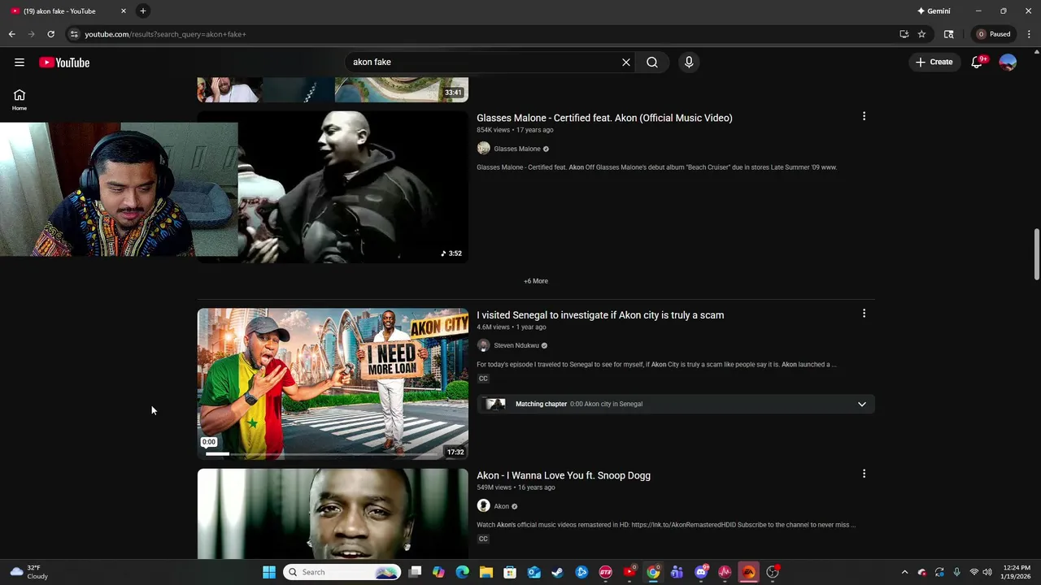This screenshot has width=1041, height=585.
Task: Open the partially visible 33:41 video thumbnail
Action: point(333,89)
